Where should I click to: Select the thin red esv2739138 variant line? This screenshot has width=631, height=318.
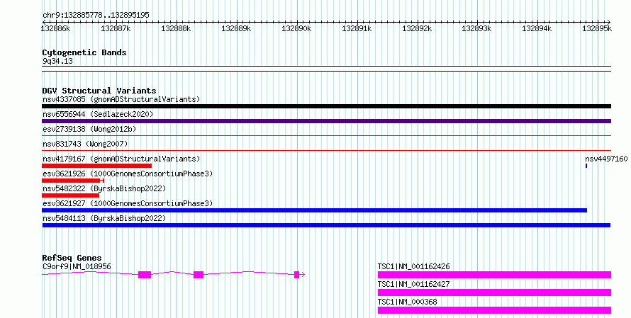click(326, 136)
